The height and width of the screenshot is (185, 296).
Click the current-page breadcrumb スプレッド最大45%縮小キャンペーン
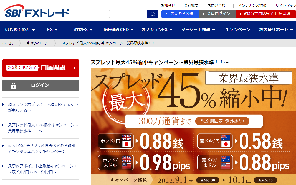point(110,43)
